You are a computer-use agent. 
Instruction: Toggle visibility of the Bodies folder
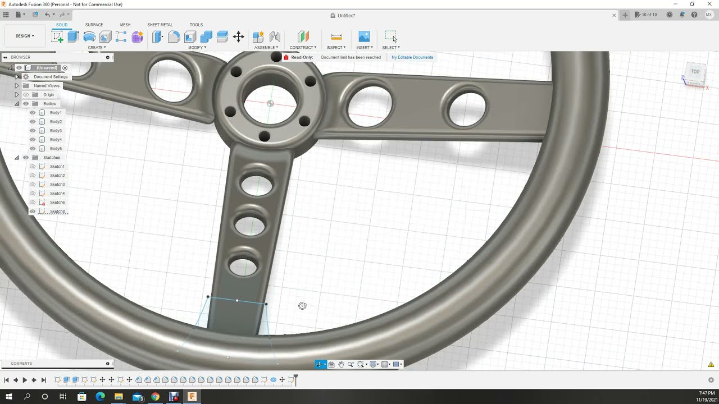(26, 104)
